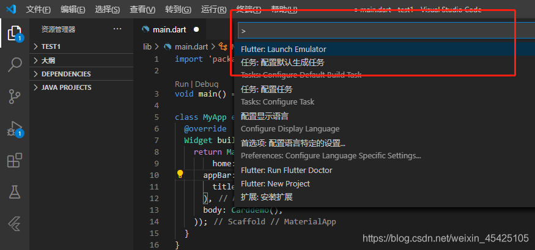Open the 文件(F) menu
This screenshot has height=250, width=535.
38,10
